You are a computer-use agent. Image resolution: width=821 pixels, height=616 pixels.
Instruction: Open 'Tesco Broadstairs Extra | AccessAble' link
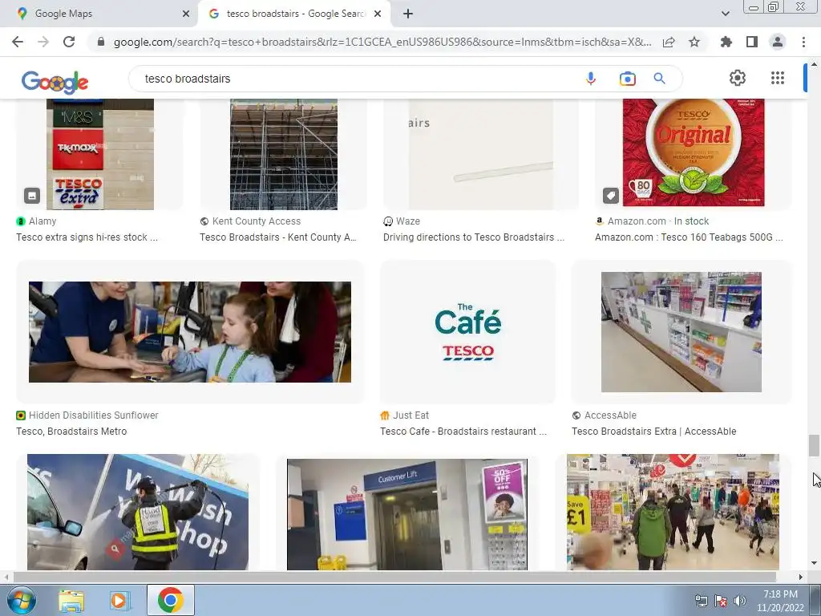point(654,432)
